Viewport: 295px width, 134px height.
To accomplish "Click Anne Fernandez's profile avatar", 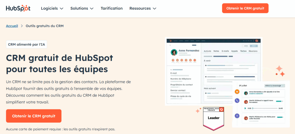I will (174, 52).
